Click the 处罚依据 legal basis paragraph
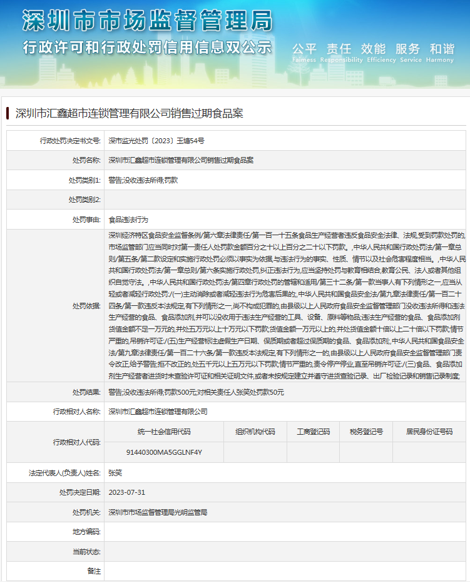470x583 pixels. pos(287,306)
